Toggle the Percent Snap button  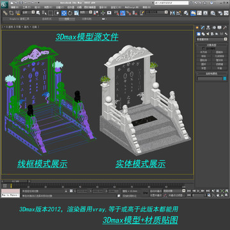coord(128,13)
